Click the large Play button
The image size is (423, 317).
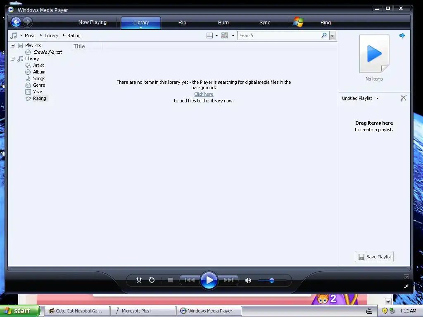209,280
